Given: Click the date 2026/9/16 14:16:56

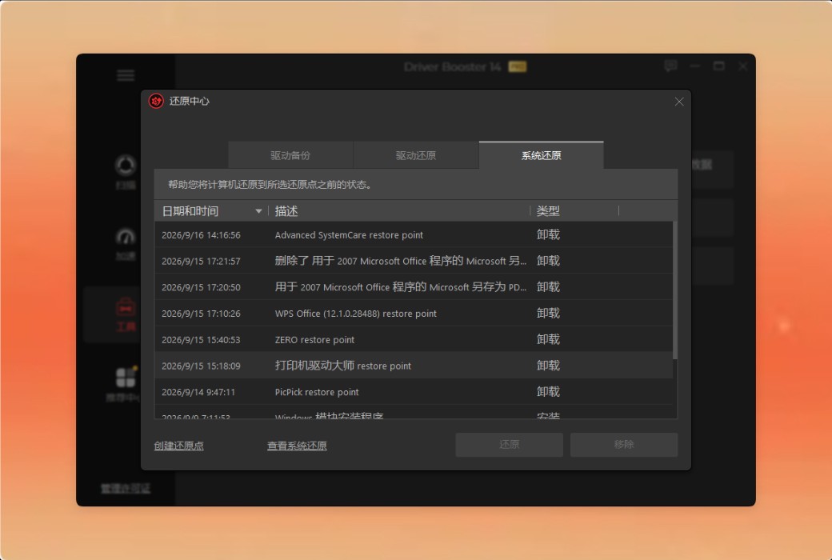Looking at the screenshot, I should [x=201, y=235].
